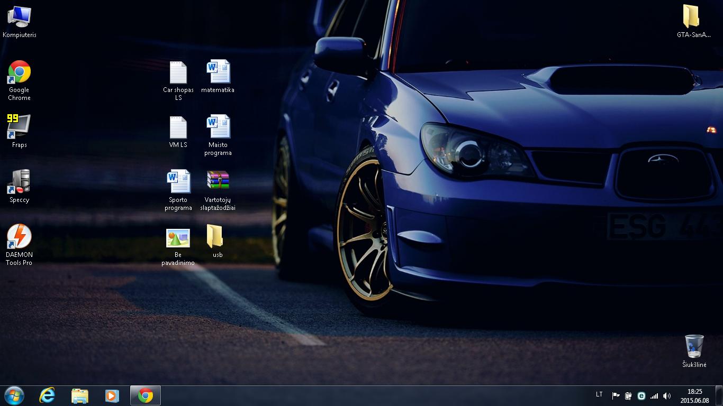Select the Kompiuteris desktop icon

[19, 22]
